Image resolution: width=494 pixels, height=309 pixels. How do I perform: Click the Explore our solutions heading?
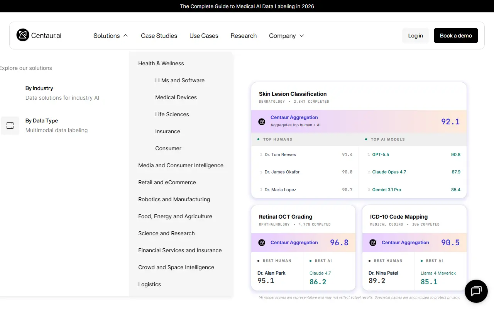click(x=25, y=68)
